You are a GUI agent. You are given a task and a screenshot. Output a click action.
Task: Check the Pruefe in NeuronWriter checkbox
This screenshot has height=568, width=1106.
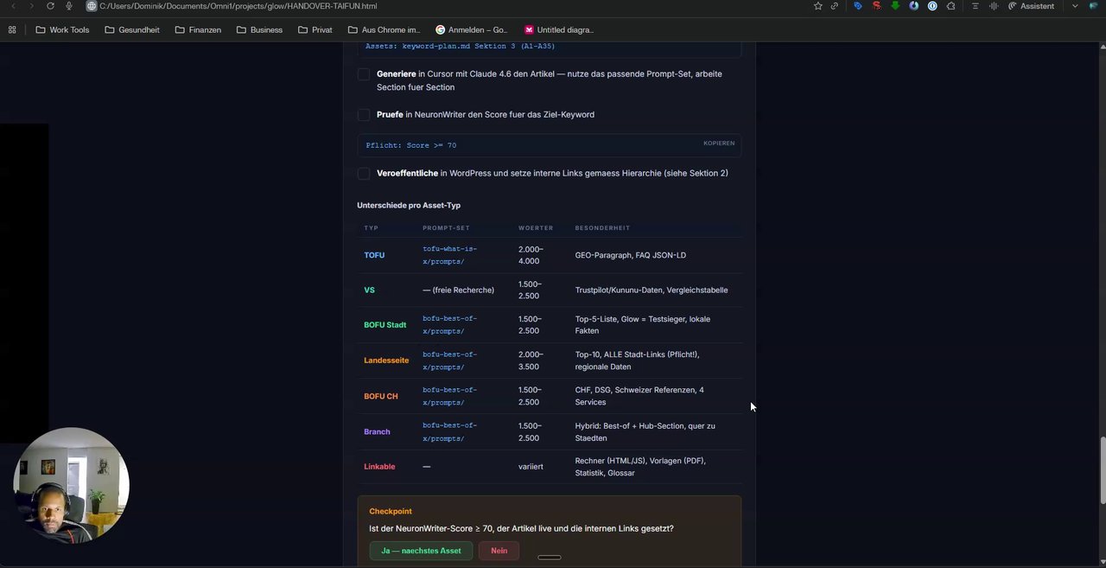tap(364, 115)
